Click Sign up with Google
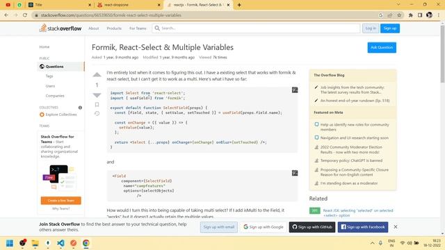Image resolution: width=445 pixels, height=250 pixels. click(x=264, y=227)
